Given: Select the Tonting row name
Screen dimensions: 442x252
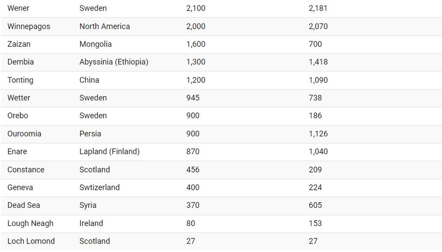Looking at the screenshot, I should pos(20,80).
